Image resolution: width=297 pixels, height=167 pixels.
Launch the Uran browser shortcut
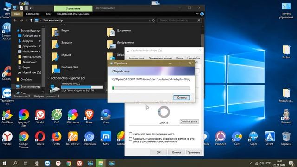(x=106, y=116)
